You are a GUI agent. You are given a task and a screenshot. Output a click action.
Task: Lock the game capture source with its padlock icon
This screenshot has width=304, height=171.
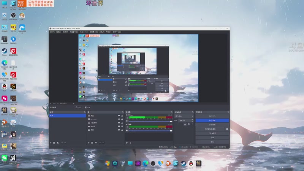122,127
